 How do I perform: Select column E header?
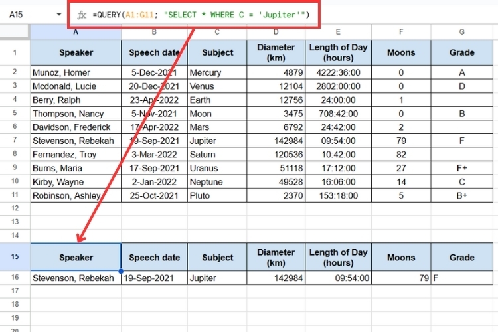pos(338,32)
